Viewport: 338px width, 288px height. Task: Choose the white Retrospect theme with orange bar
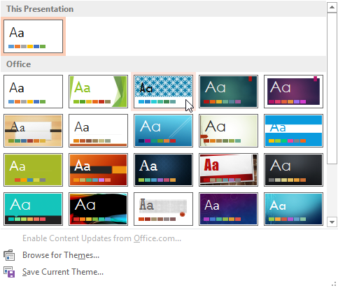coord(98,131)
